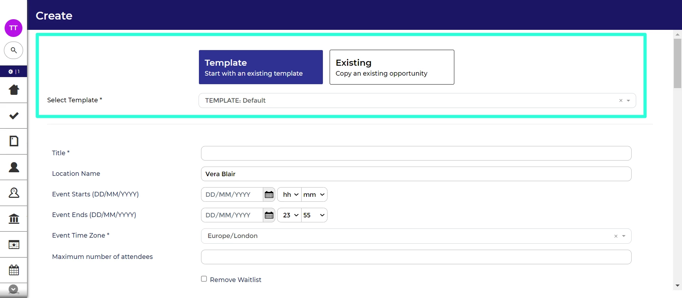
Task: Click the checkmark tasks icon in sidebar
Action: point(14,116)
